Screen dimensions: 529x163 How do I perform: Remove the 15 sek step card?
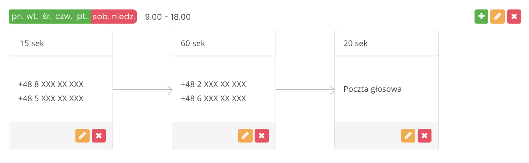point(99,135)
